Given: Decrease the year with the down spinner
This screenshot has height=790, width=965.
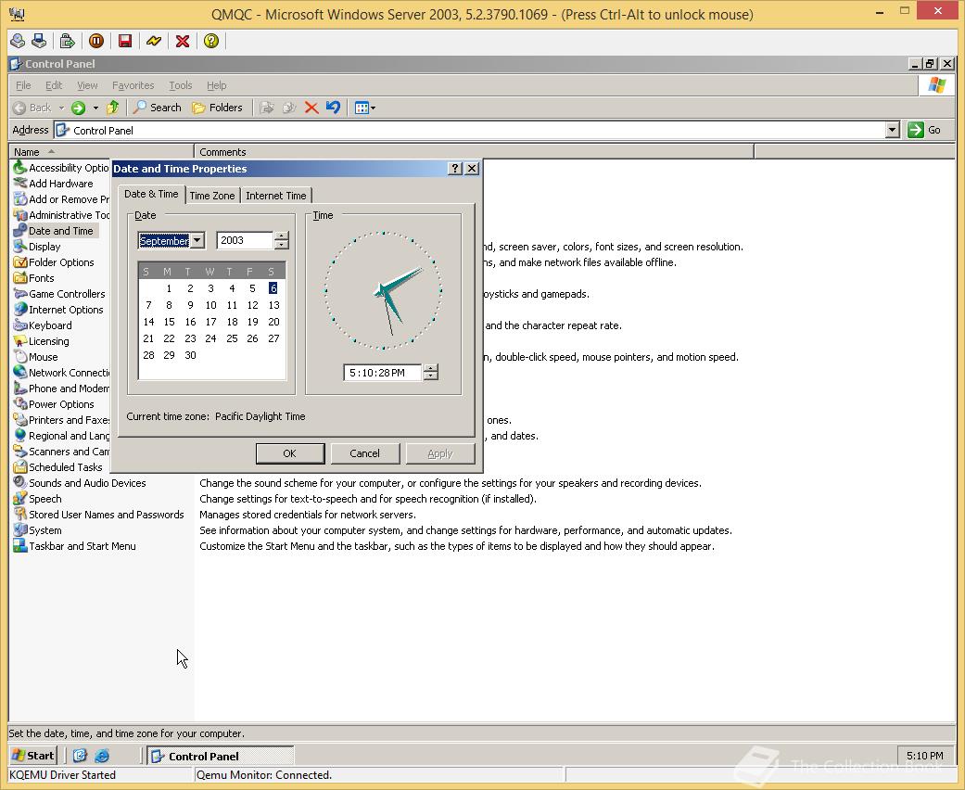Looking at the screenshot, I should 281,245.
